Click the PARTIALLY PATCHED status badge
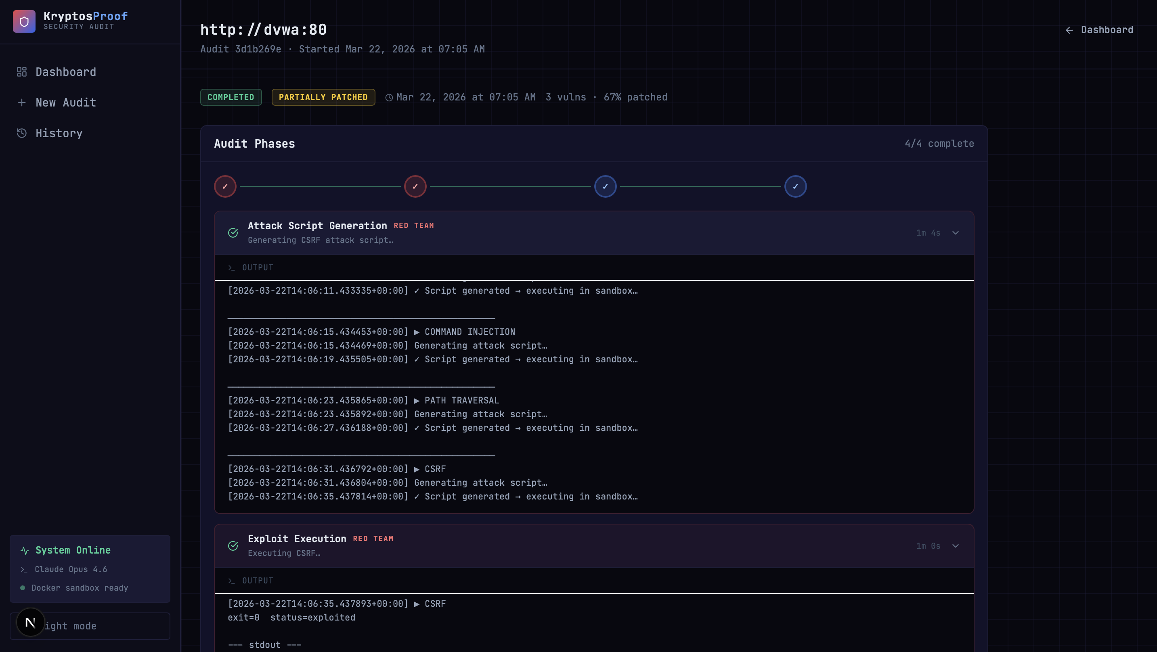1157x652 pixels. (323, 97)
